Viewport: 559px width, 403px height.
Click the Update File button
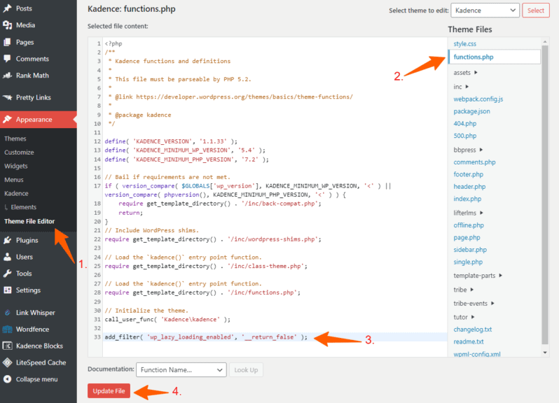click(109, 391)
